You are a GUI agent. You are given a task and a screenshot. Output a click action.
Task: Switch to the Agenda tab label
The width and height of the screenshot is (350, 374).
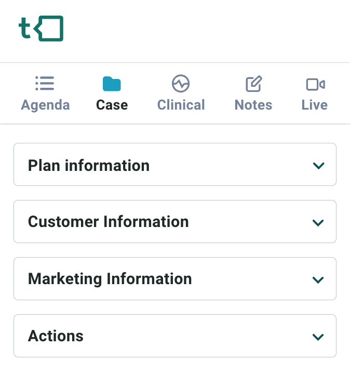pos(45,105)
